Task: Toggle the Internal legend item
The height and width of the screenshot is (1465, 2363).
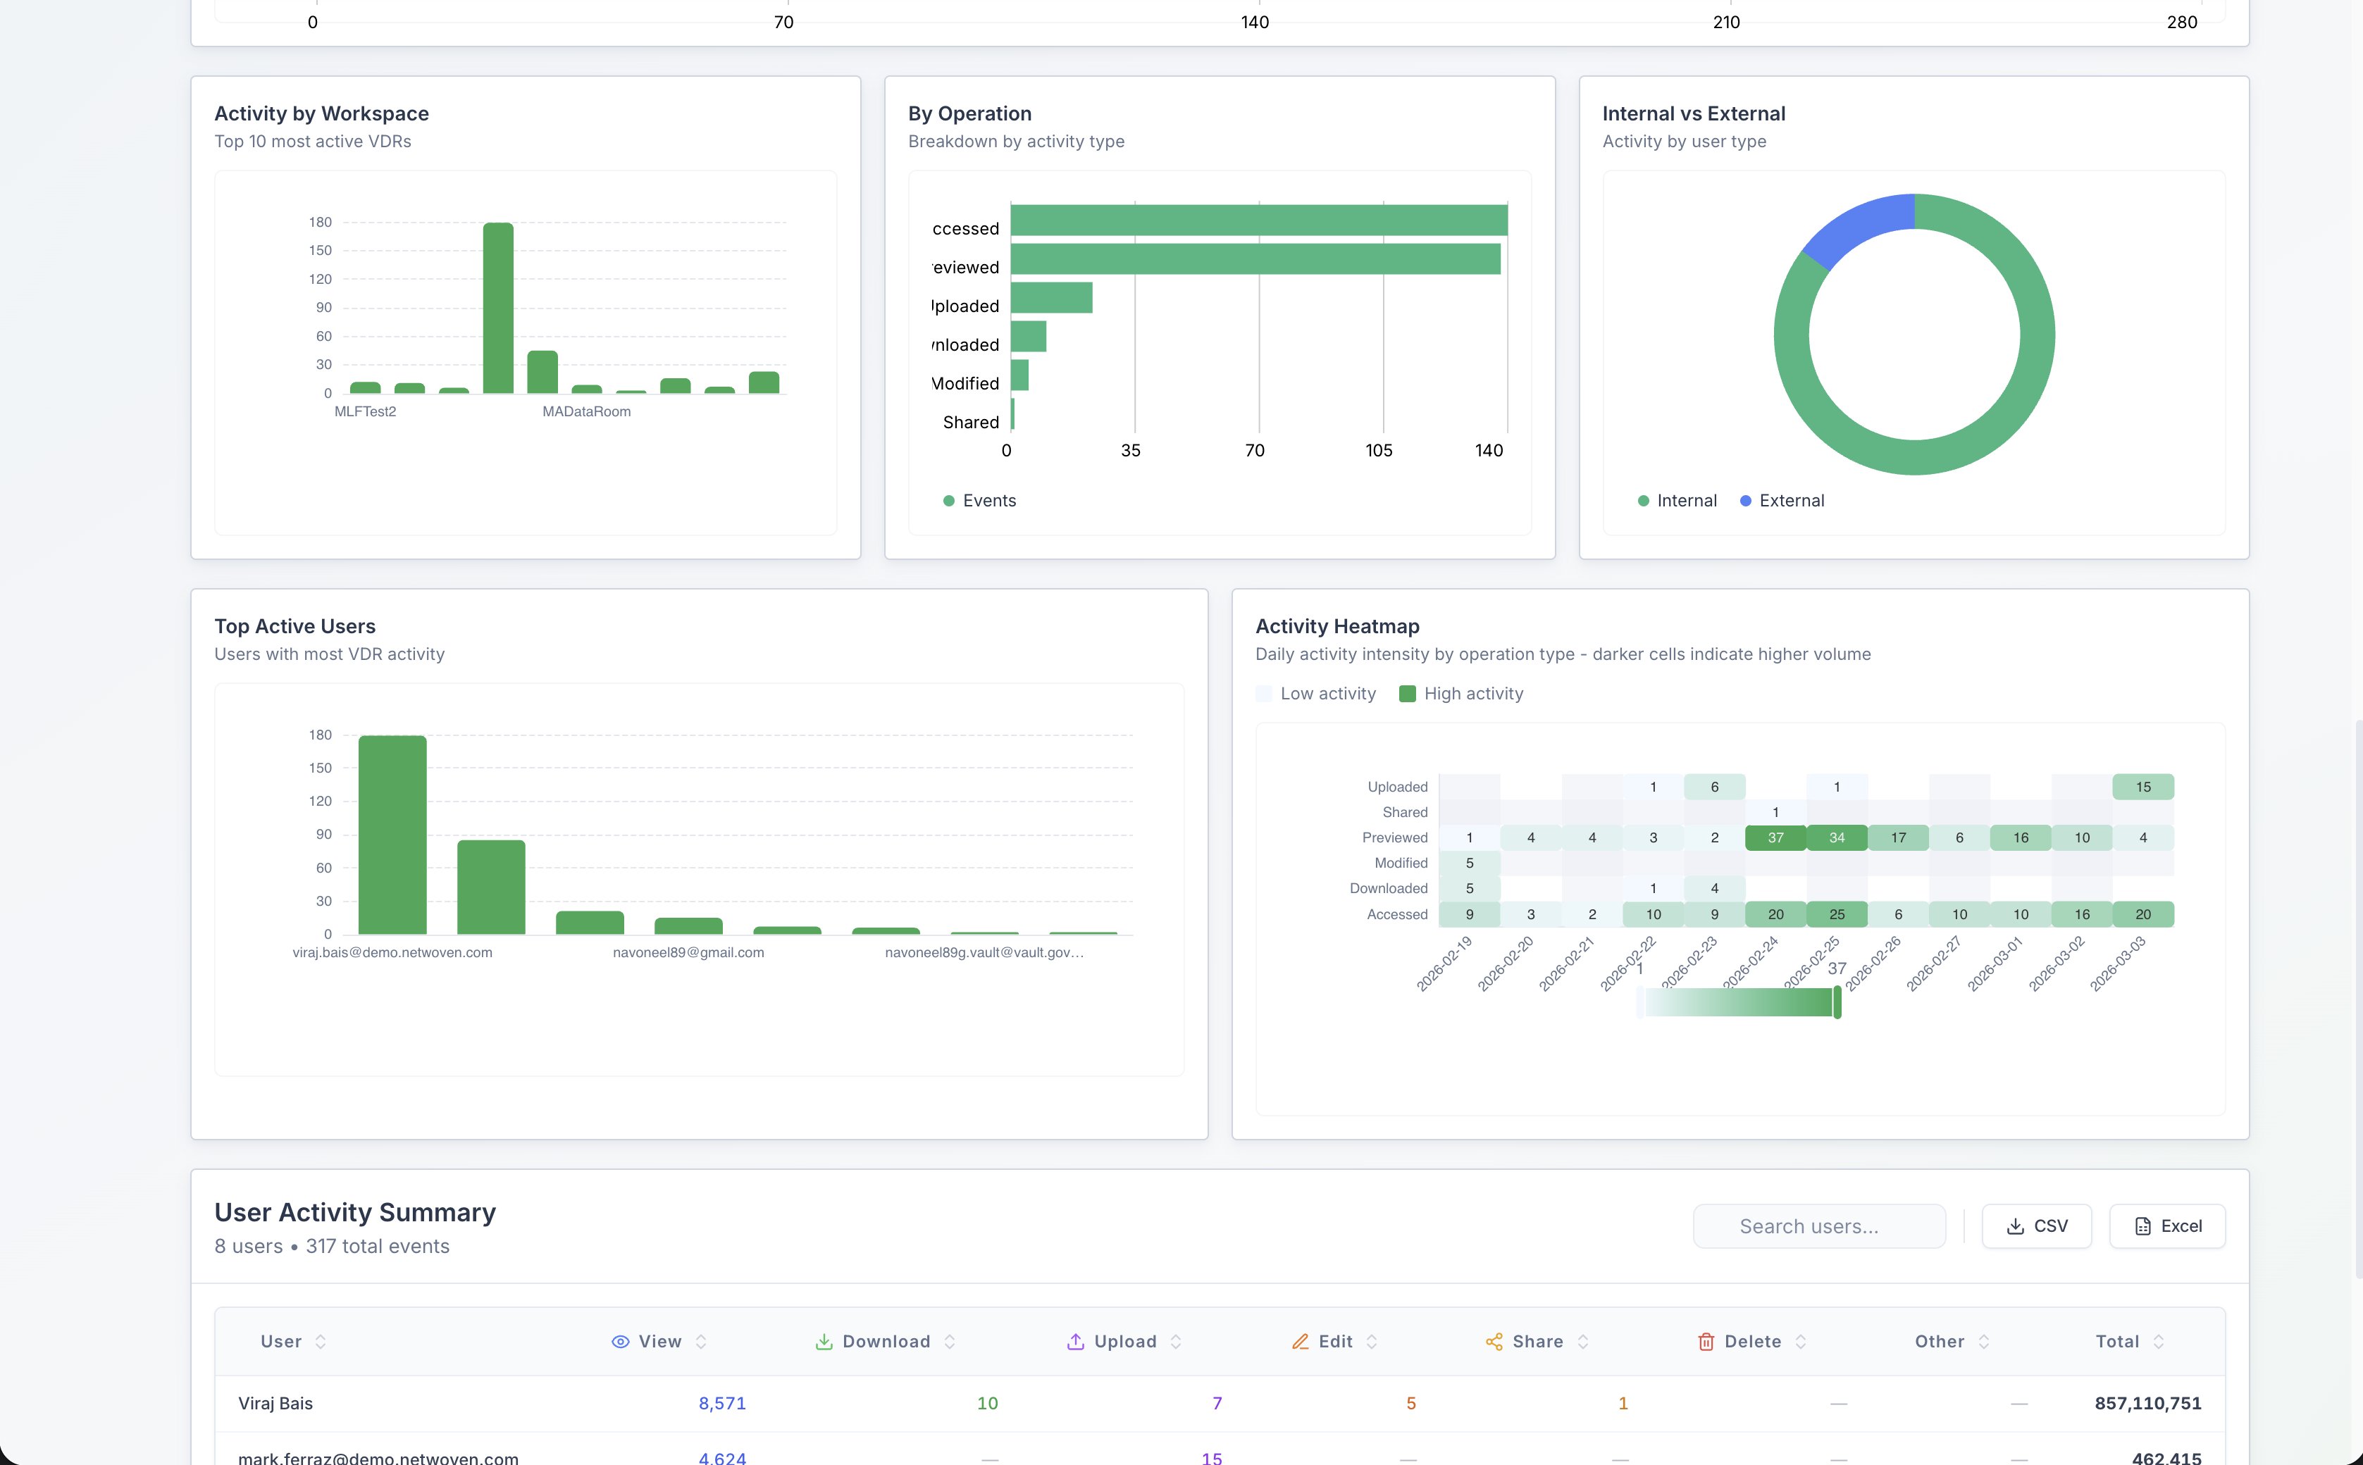Action: click(x=1677, y=500)
